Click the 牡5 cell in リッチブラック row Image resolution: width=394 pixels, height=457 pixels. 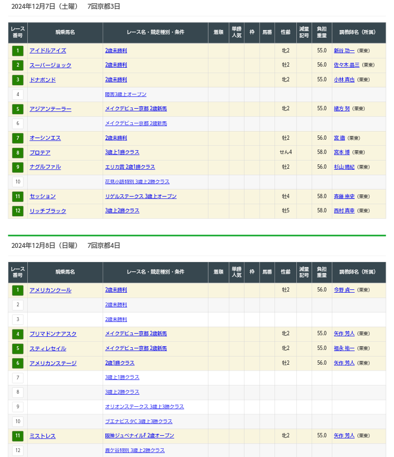(285, 211)
